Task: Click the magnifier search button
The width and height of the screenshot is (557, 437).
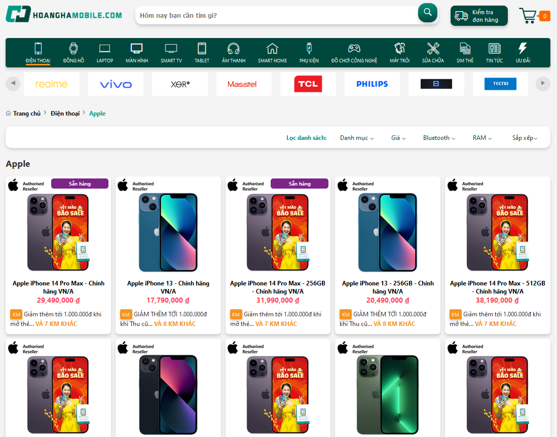Action: click(427, 13)
